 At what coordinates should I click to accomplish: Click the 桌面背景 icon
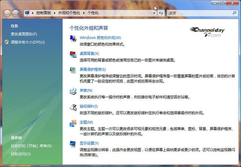click(x=73, y=54)
